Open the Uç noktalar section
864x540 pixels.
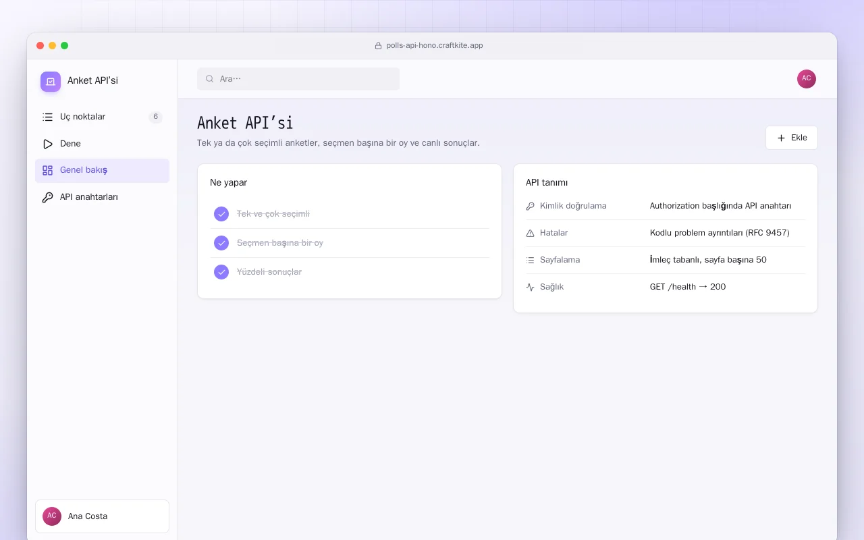(102, 117)
